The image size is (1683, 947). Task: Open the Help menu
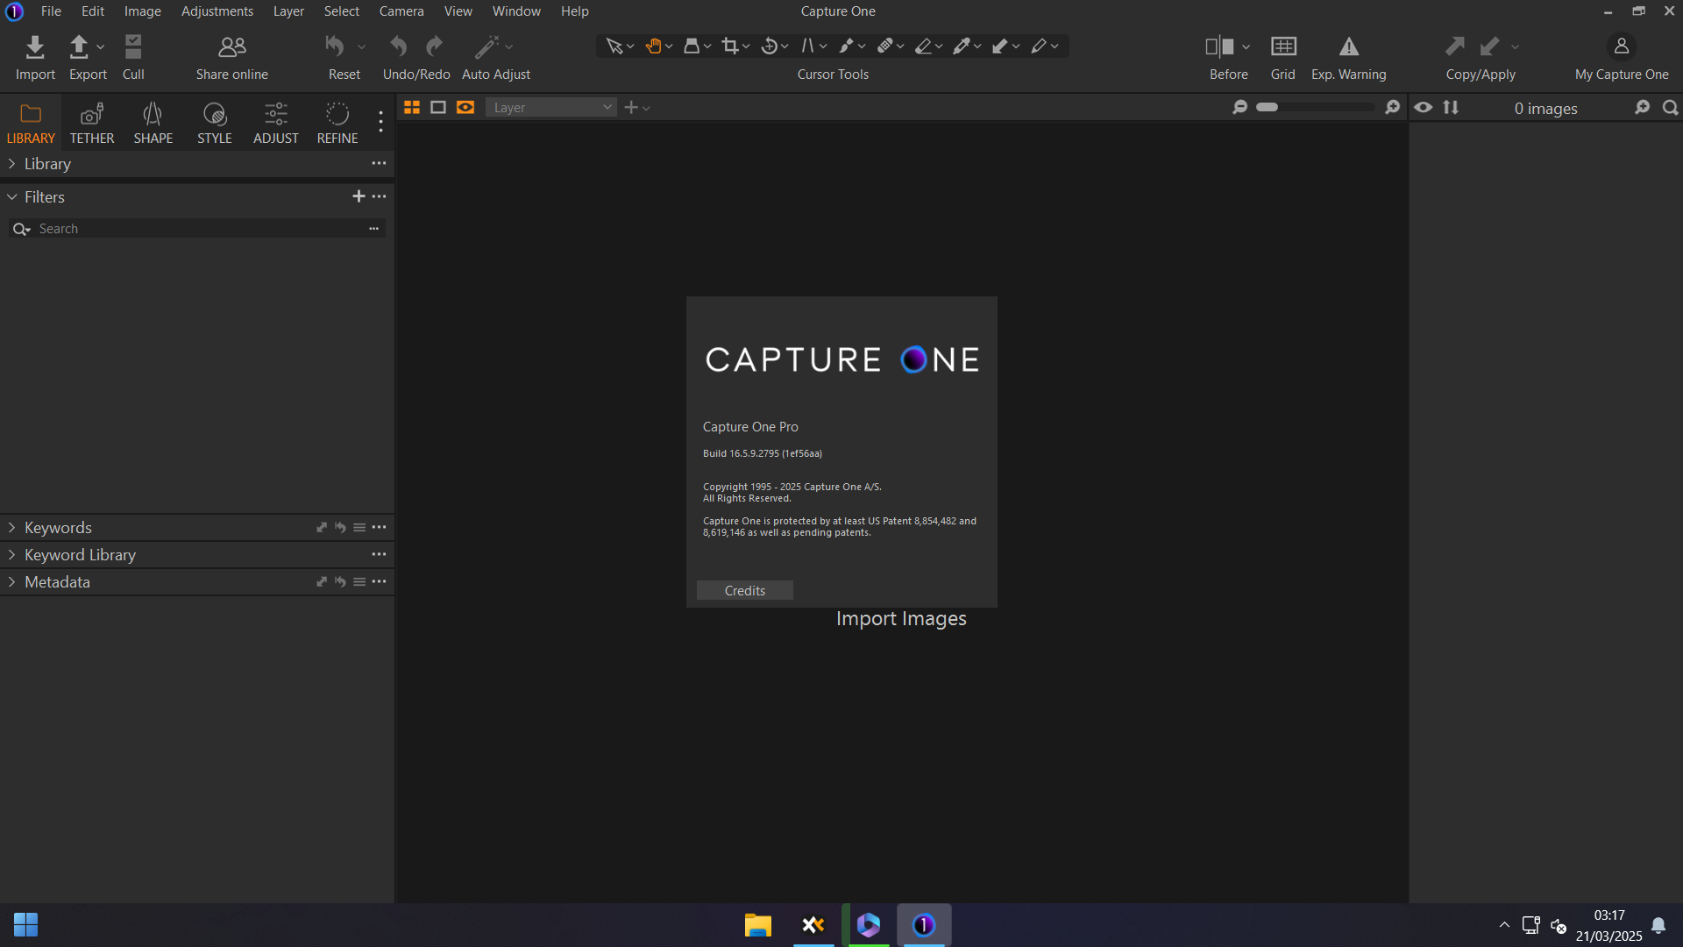[x=575, y=11]
